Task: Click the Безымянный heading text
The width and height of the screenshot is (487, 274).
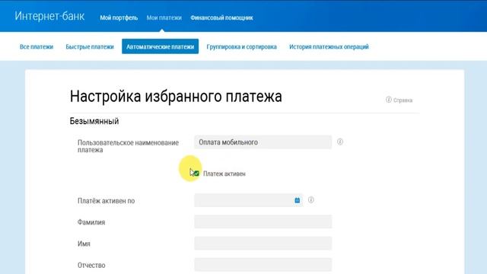Action: coord(94,121)
